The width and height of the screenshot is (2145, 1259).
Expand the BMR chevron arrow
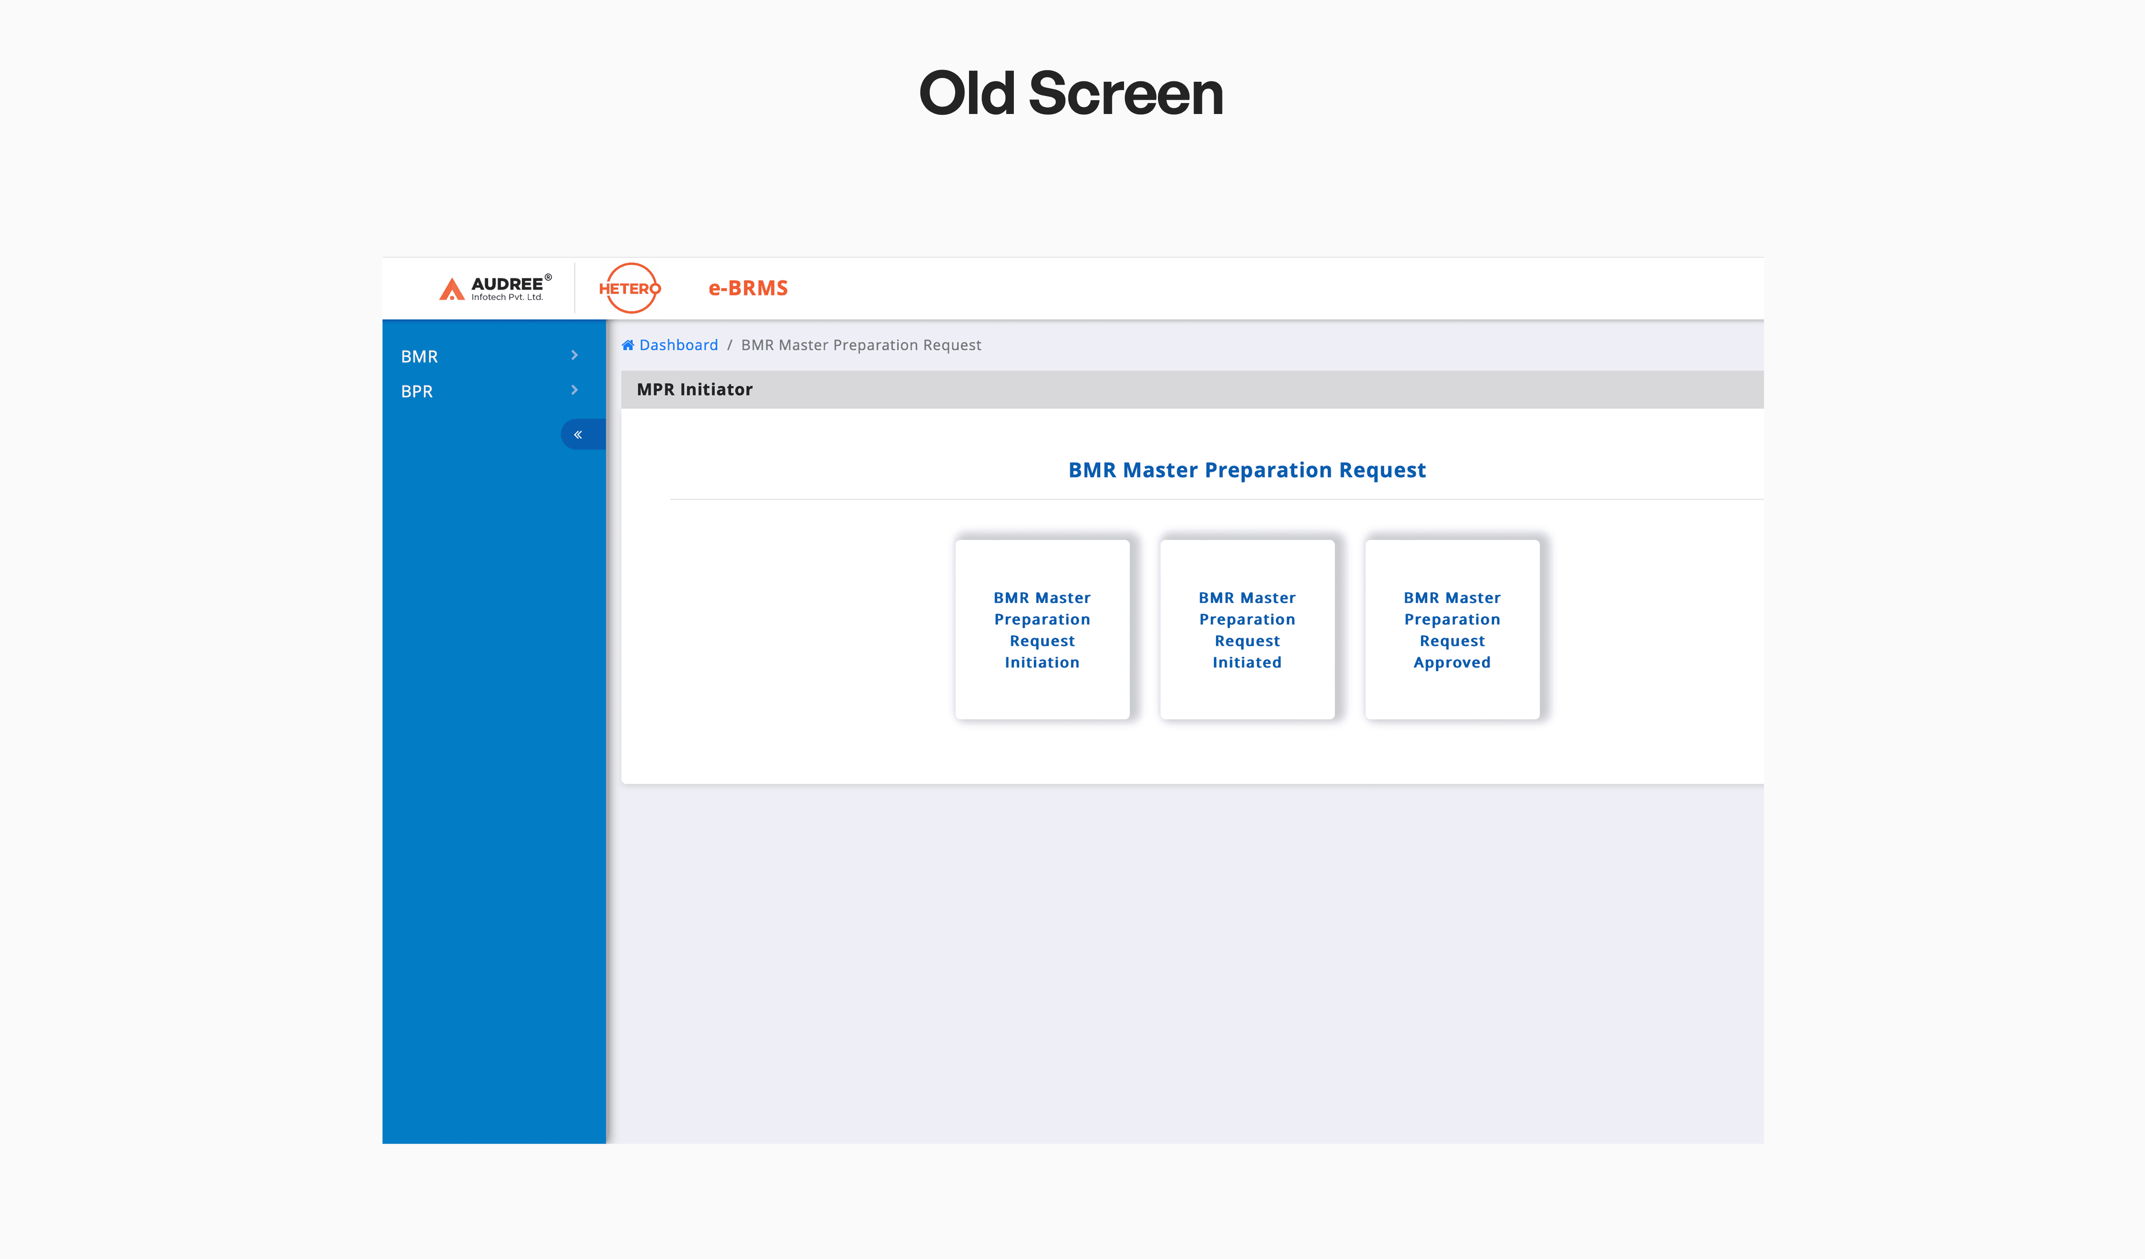tap(574, 356)
